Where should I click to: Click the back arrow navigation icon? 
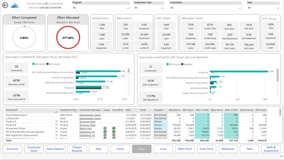pos(5,5)
